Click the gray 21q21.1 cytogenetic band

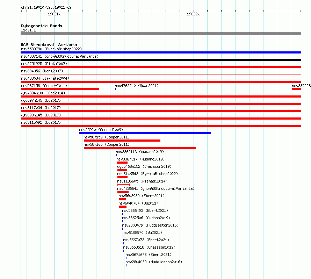point(161,34)
